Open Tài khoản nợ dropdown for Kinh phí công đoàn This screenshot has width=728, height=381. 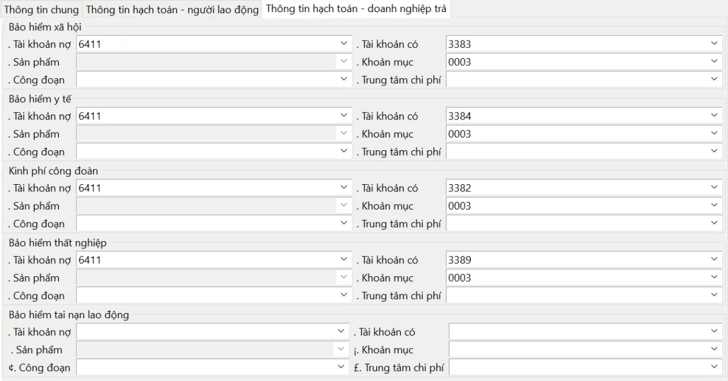click(343, 188)
